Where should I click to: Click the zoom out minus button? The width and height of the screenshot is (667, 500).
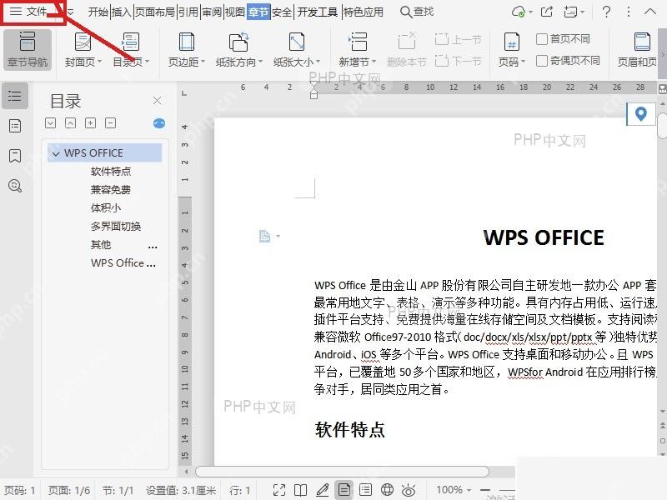pyautogui.click(x=485, y=490)
